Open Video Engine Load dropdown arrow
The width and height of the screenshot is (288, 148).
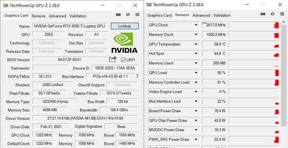[x=196, y=92]
